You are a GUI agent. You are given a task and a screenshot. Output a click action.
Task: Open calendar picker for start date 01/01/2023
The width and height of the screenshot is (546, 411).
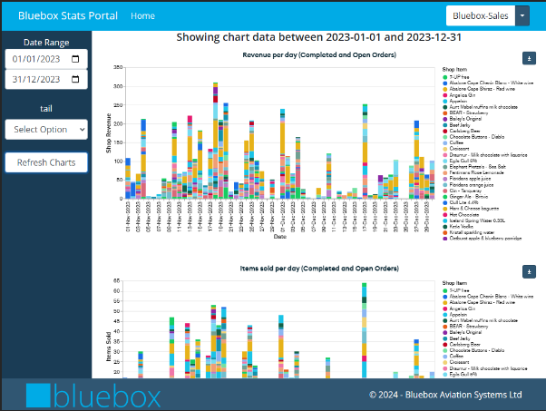pos(75,59)
